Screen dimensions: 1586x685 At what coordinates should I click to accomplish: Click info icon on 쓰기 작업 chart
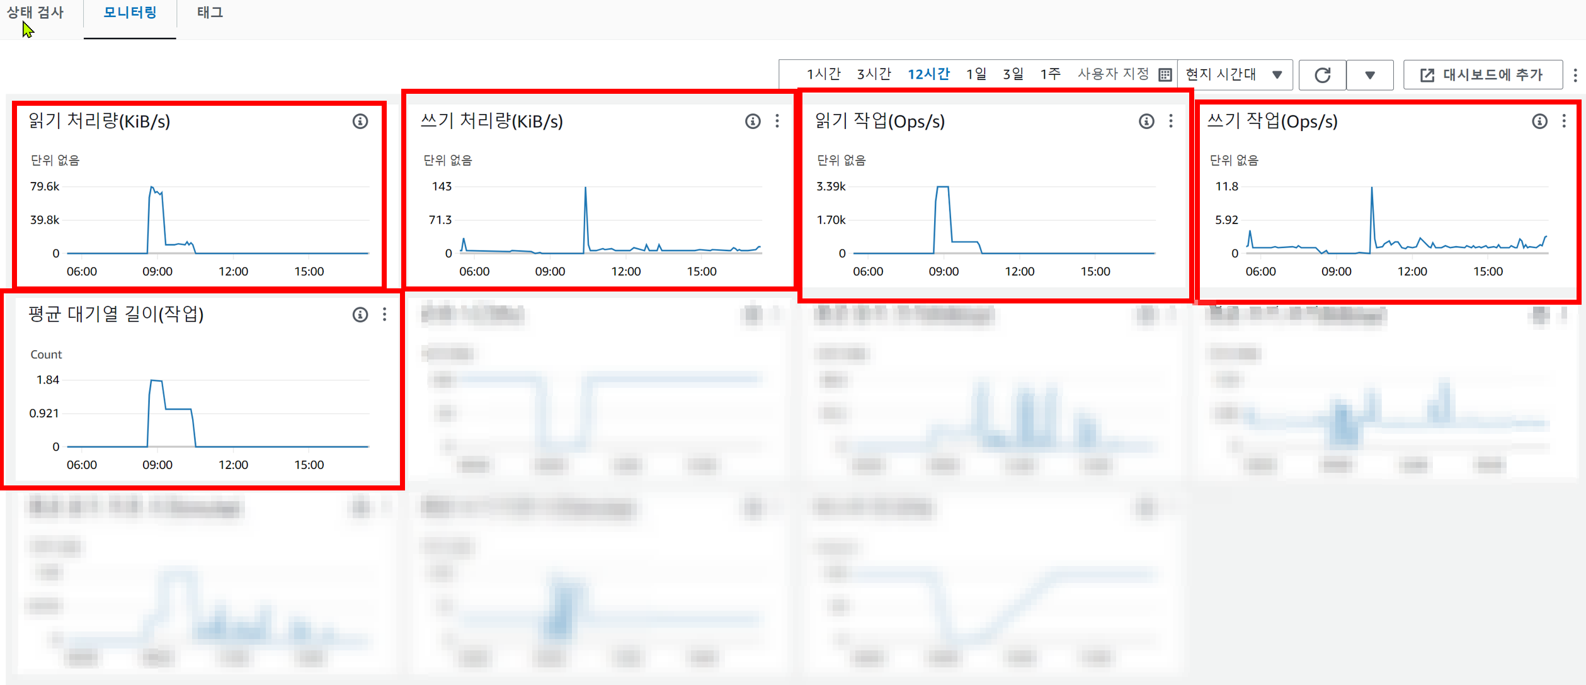click(x=1539, y=122)
